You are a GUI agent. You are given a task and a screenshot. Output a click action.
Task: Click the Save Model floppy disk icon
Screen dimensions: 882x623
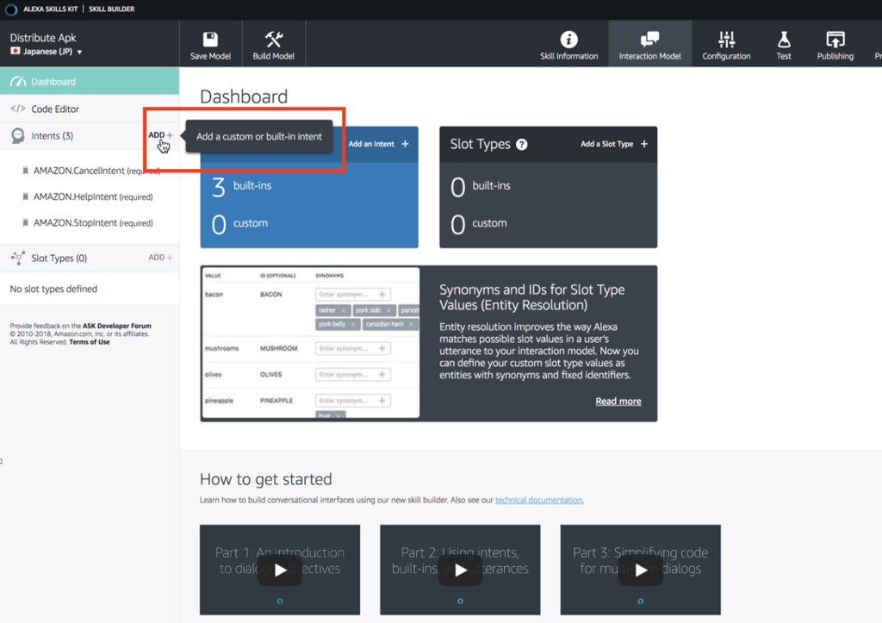tap(210, 40)
